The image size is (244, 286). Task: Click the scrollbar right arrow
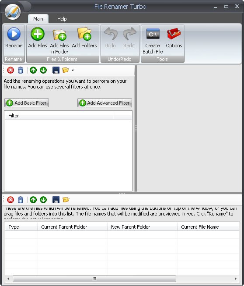(x=236, y=279)
